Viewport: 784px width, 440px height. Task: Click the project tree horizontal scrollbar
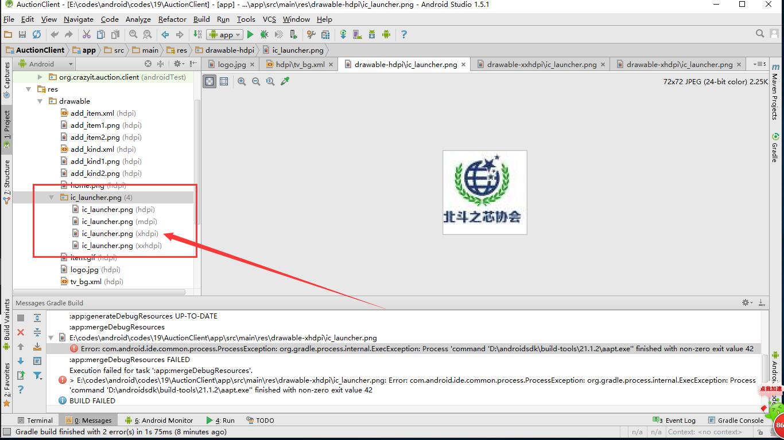99,292
